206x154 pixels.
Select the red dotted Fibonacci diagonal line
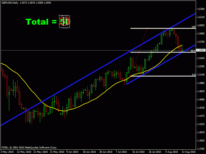pyautogui.click(x=139, y=52)
